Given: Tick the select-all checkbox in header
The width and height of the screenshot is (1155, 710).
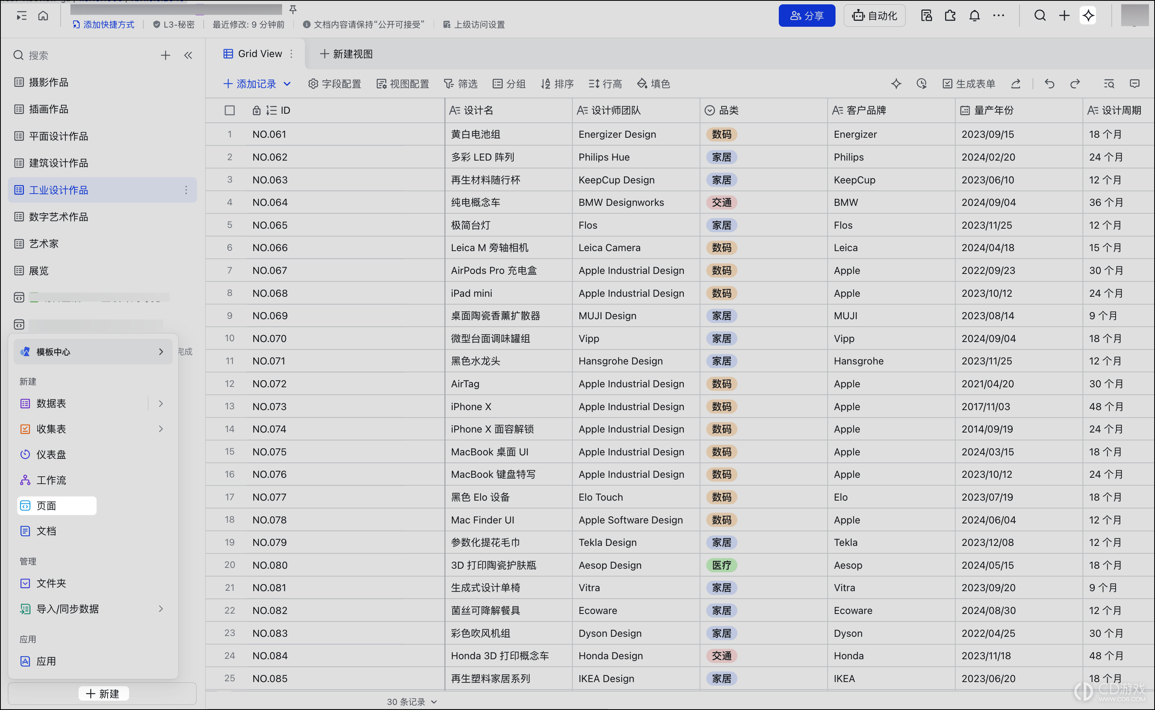Looking at the screenshot, I should click(x=230, y=110).
